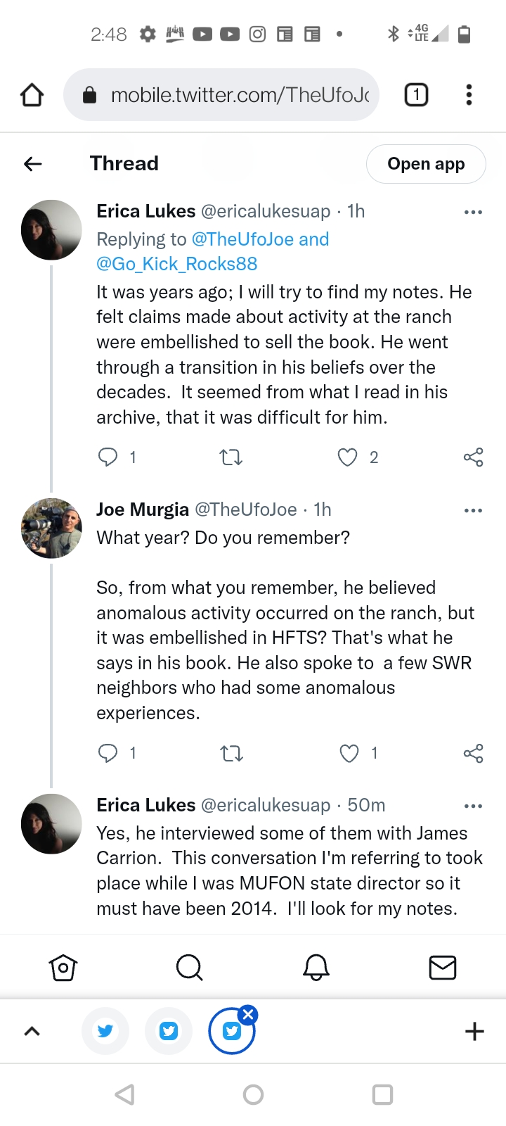This screenshot has width=506, height=1126.
Task: Open the browser three-dot overflow menu
Action: click(469, 95)
